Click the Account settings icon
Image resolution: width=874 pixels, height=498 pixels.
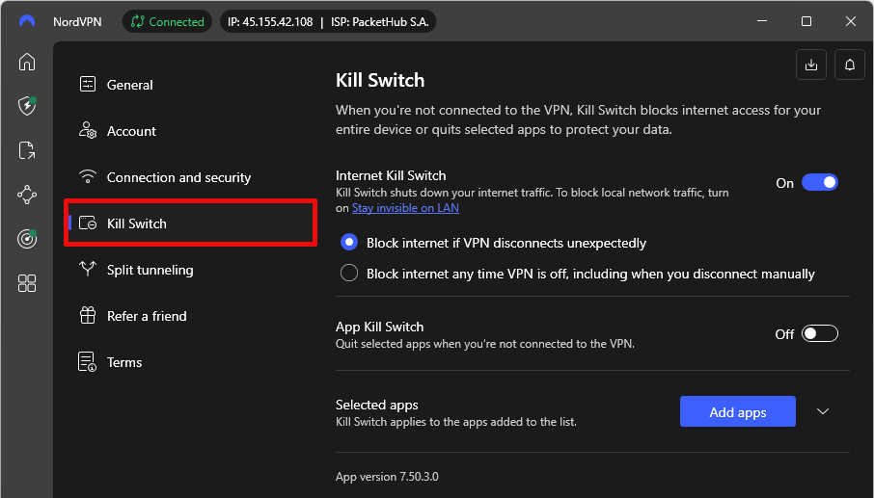[88, 130]
